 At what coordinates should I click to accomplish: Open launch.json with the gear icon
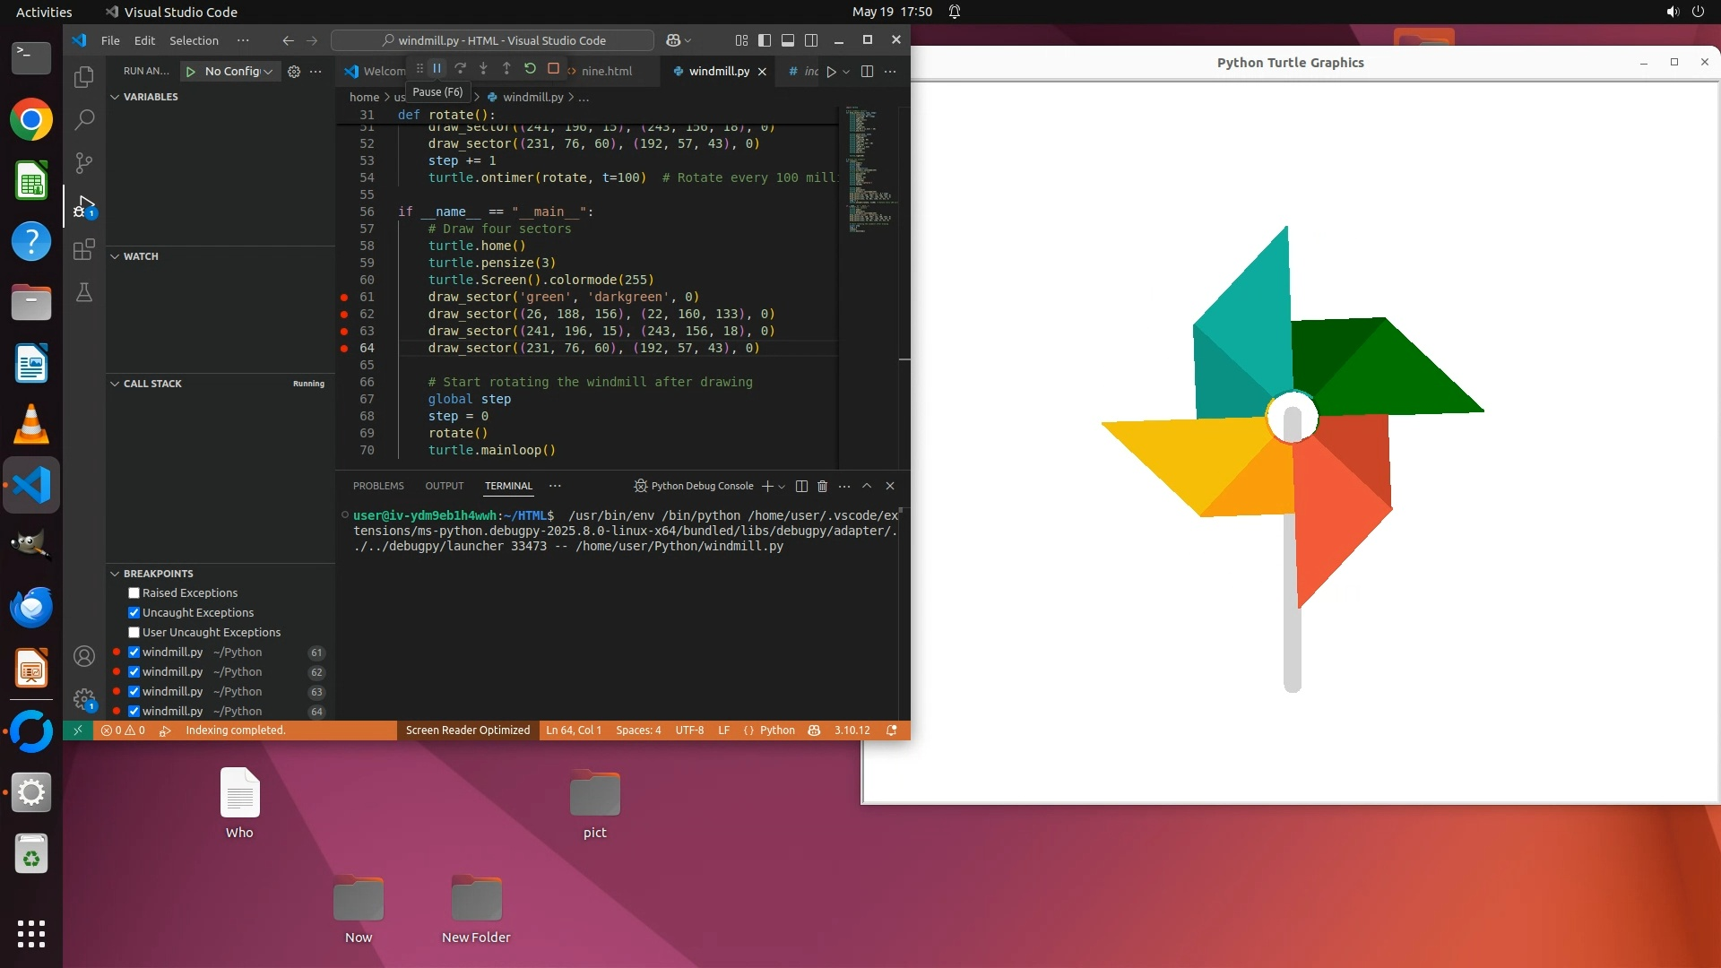294,71
